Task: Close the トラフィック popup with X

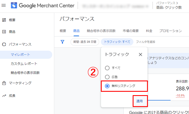Action: [141, 55]
